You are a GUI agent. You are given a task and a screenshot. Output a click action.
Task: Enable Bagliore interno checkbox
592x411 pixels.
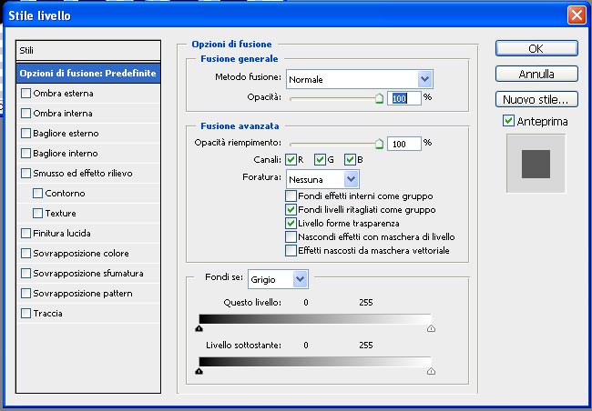coord(26,153)
